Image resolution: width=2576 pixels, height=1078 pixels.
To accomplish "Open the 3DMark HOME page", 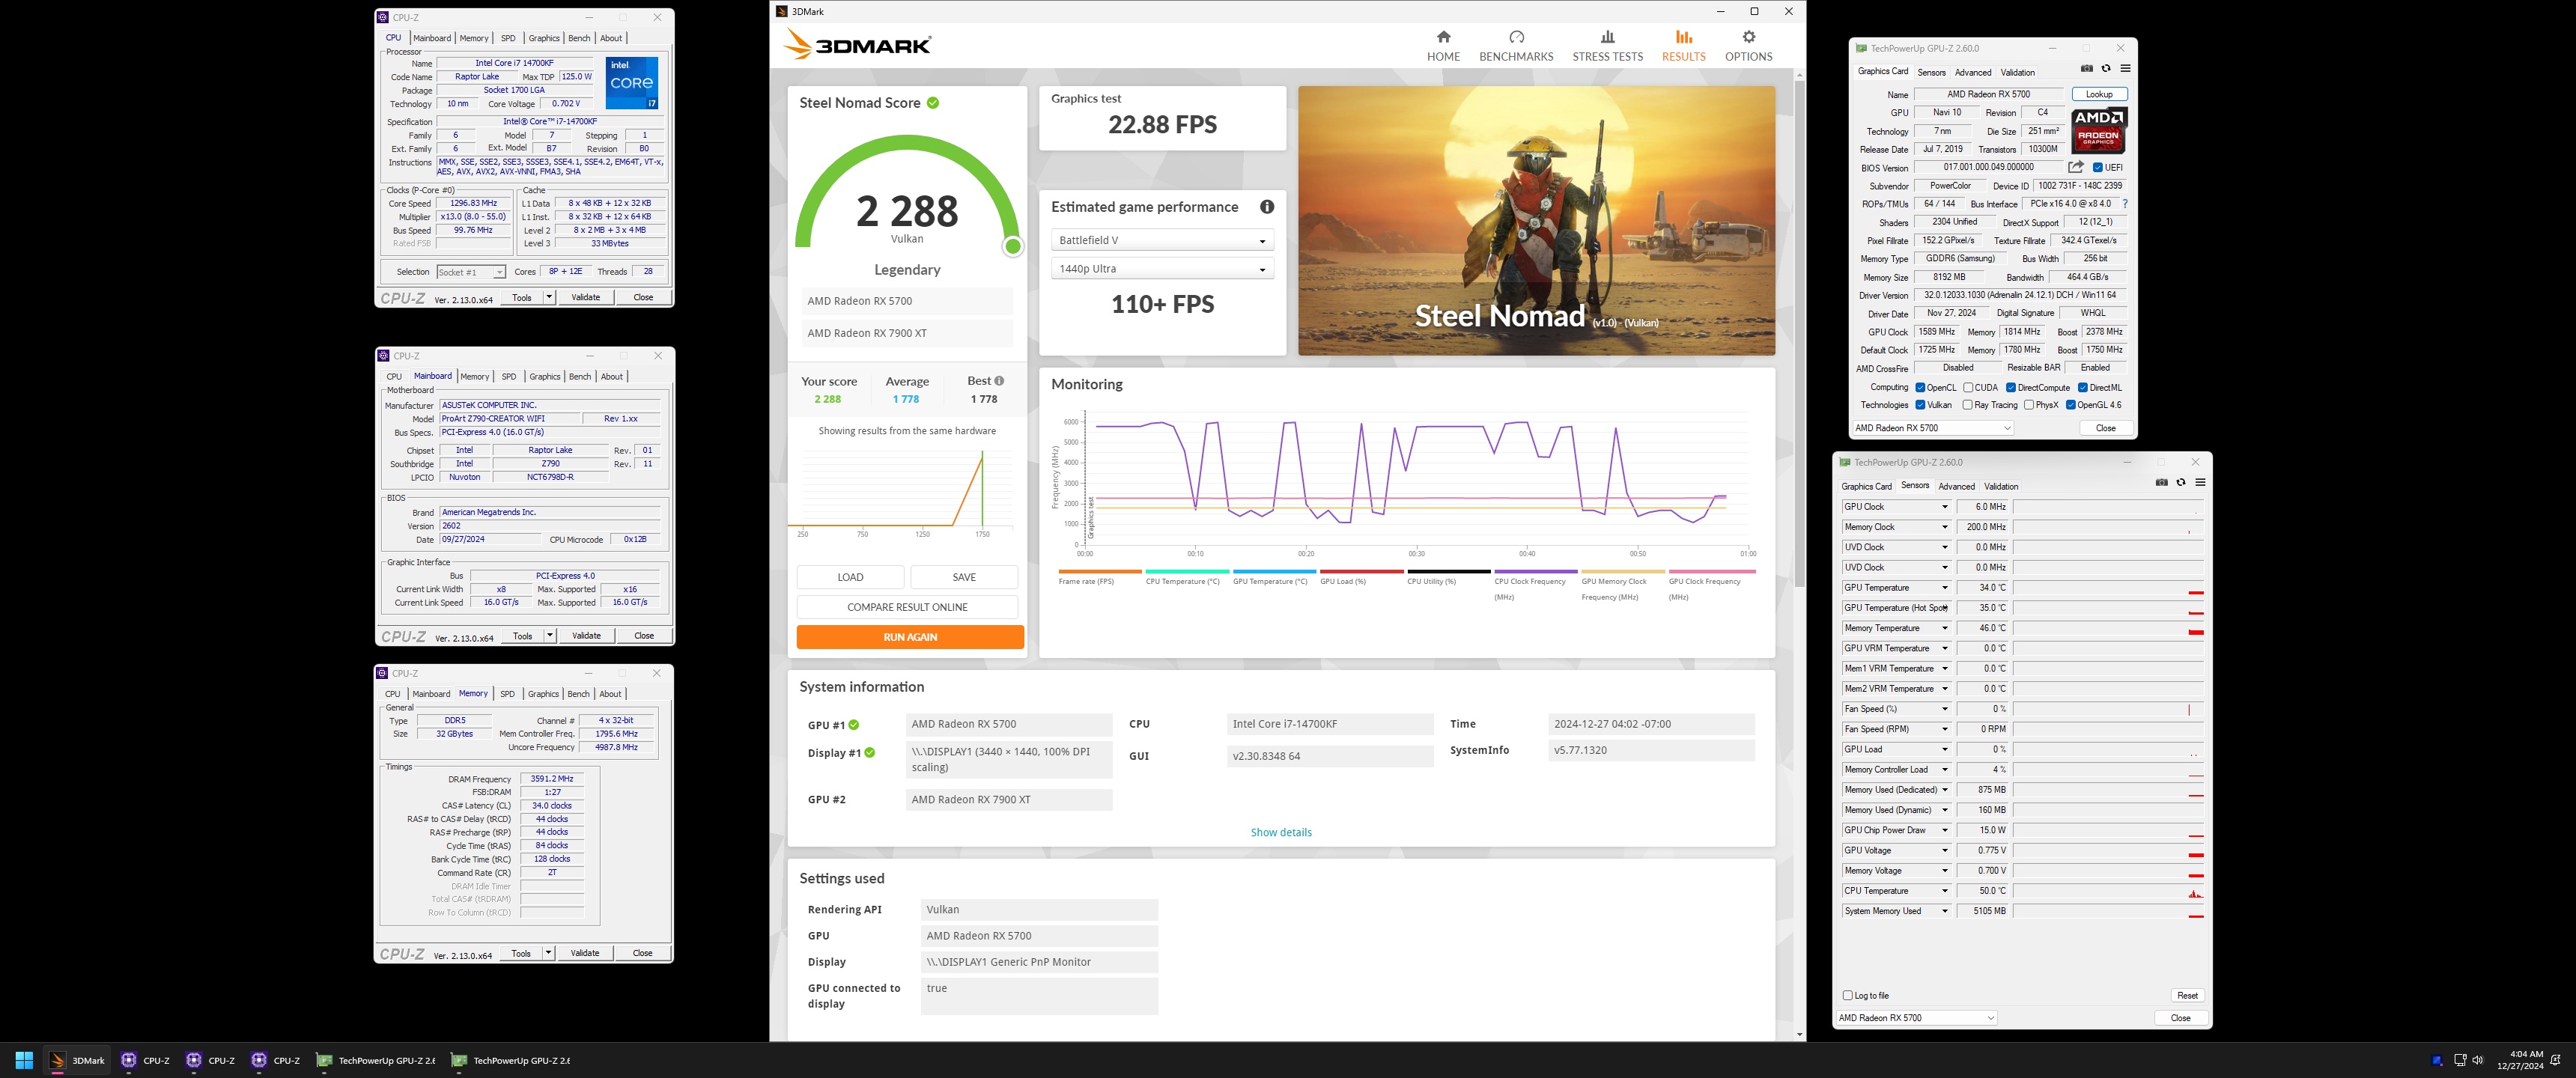I will tap(1443, 46).
